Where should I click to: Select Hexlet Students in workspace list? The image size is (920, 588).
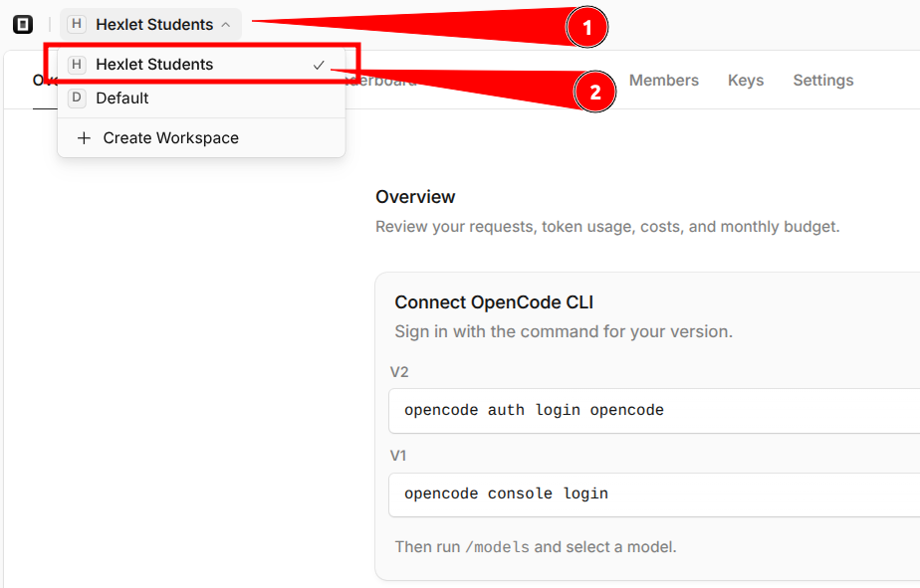tap(201, 65)
